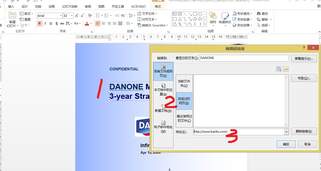Viewport: 321px width, 171px height.
Task: Select the isosceles triangle shape
Action: point(180,19)
